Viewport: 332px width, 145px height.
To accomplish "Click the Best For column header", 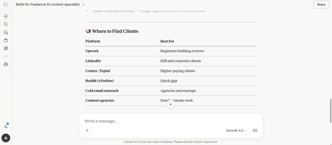I will (x=167, y=41).
